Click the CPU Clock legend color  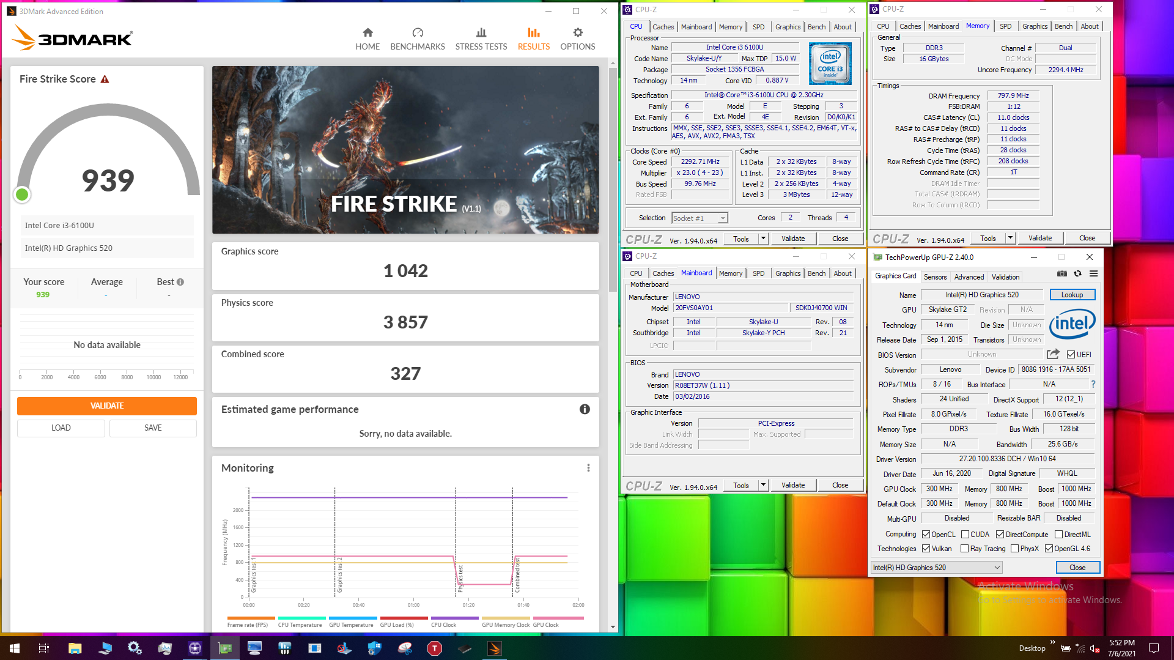pyautogui.click(x=454, y=618)
